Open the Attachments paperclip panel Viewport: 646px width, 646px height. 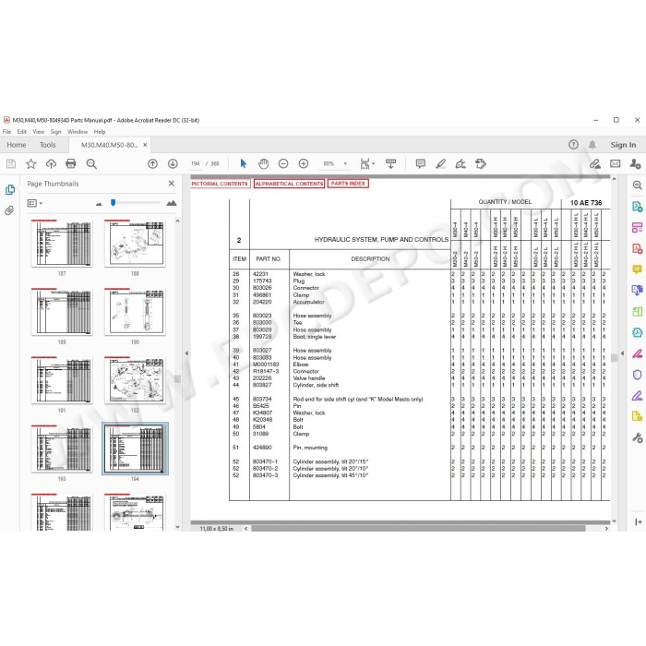coord(9,211)
